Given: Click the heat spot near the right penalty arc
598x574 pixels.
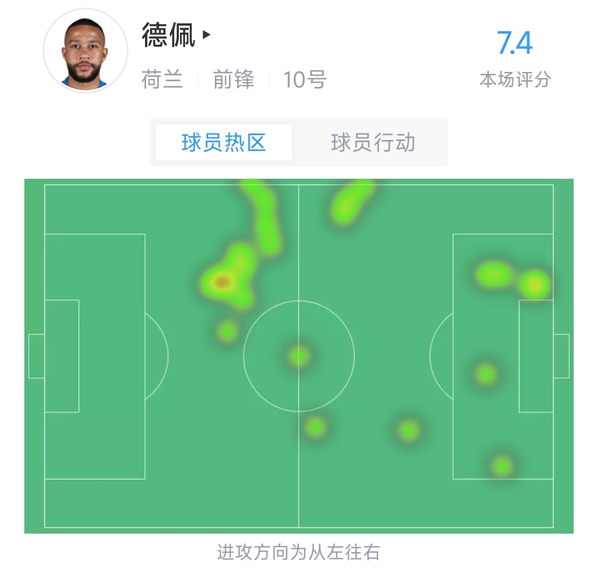Looking at the screenshot, I should (486, 374).
